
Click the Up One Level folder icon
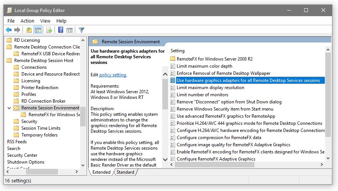click(29, 30)
